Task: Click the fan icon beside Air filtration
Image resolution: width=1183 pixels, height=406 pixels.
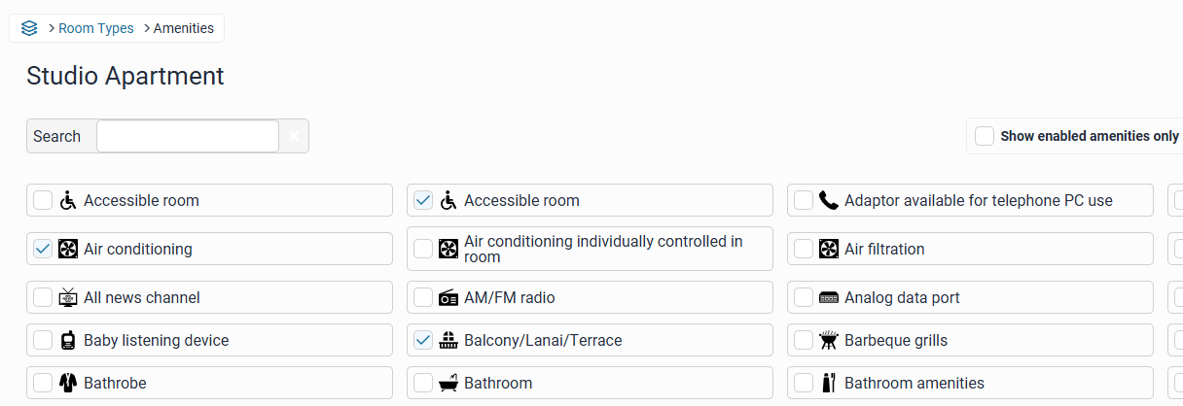Action: [x=829, y=250]
